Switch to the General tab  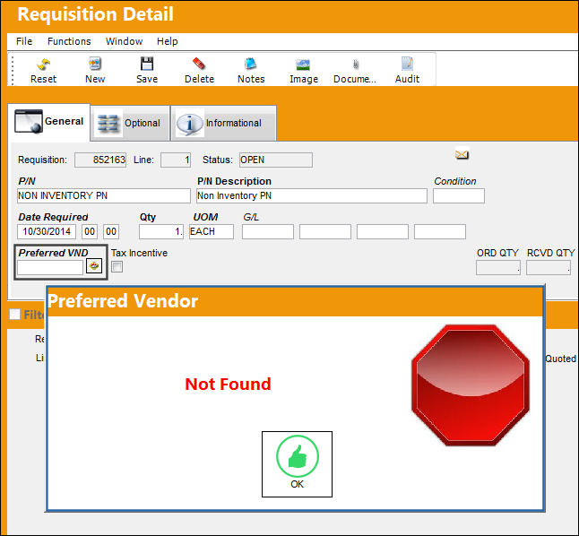(x=48, y=122)
